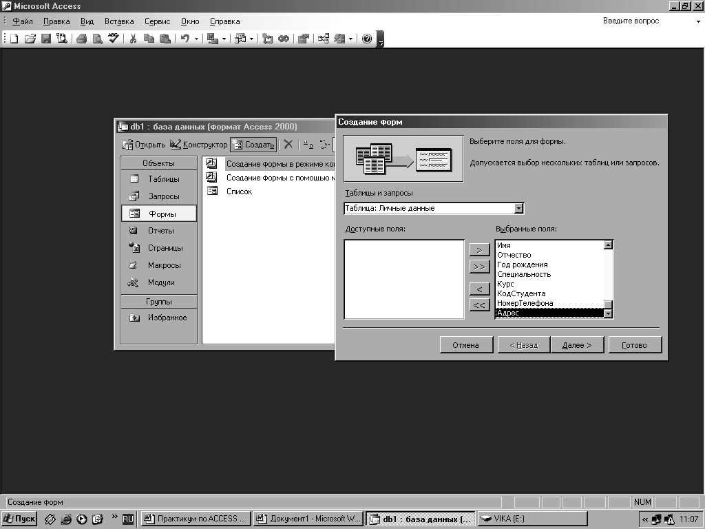This screenshot has height=529, width=705.
Task: Click the Далее > button
Action: point(577,345)
